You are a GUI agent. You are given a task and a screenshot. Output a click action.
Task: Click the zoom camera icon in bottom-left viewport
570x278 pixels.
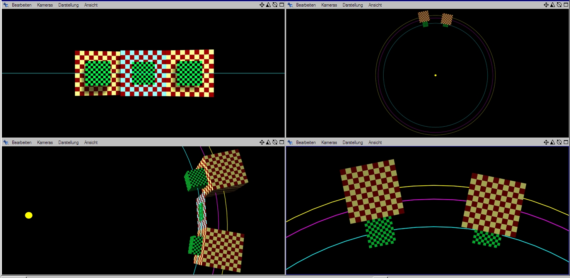pyautogui.click(x=268, y=142)
